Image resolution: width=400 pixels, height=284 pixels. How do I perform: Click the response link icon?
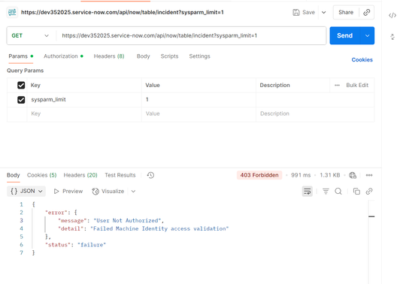point(369,191)
